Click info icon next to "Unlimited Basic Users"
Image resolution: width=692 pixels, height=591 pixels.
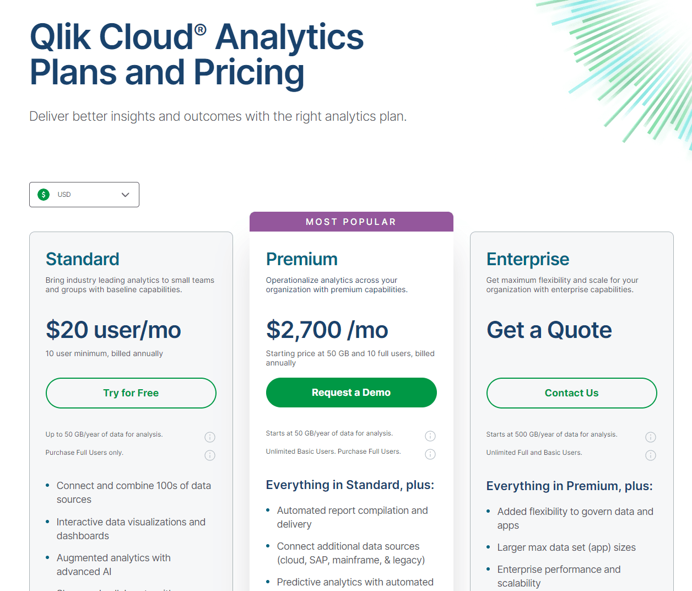430,454
